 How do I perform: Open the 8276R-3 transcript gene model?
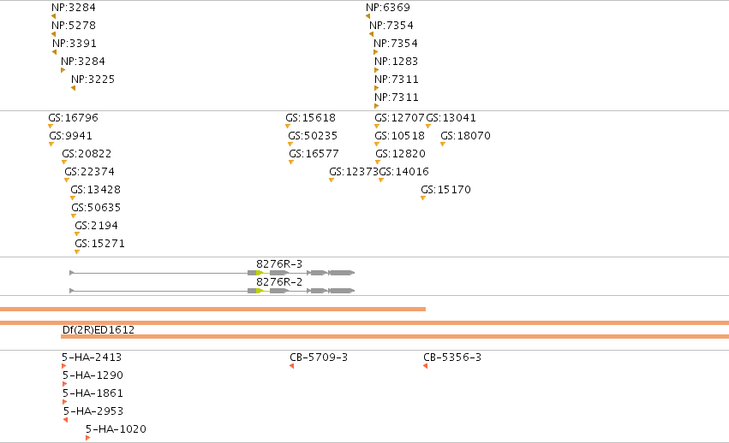tap(212, 273)
